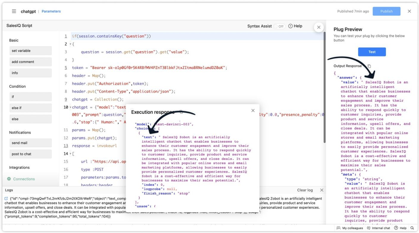Screen dimensions: 419x233
Task: Click the Content-Type header line 8
Action: click(x=123, y=91)
